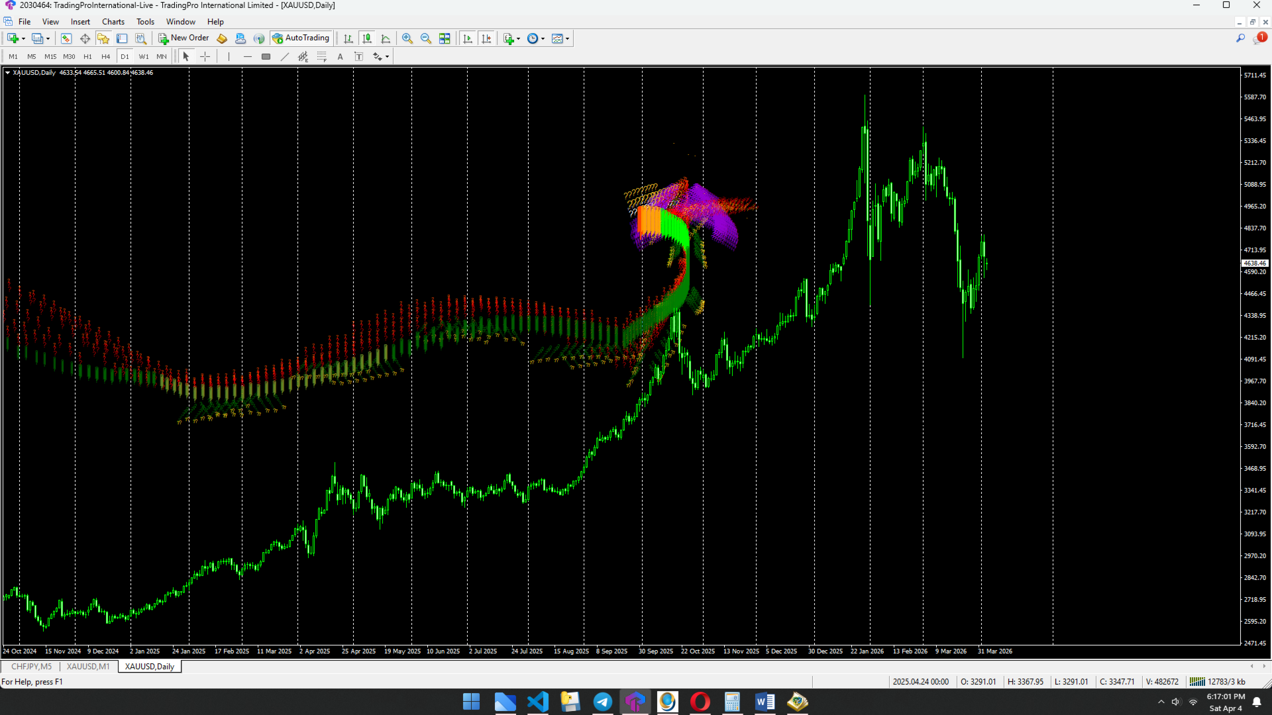The height and width of the screenshot is (715, 1272).
Task: Zoom in on the chart
Action: [407, 38]
